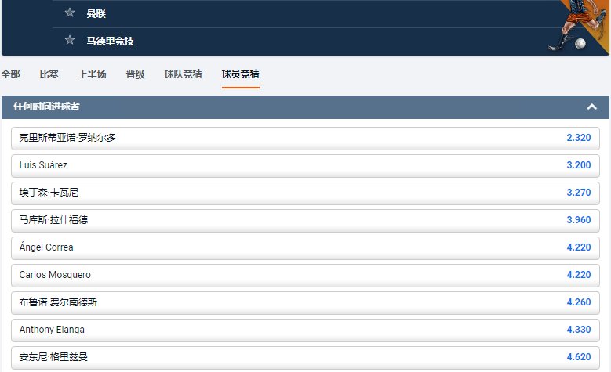
Task: Open the 马德里竞技 team name link
Action: pos(111,41)
